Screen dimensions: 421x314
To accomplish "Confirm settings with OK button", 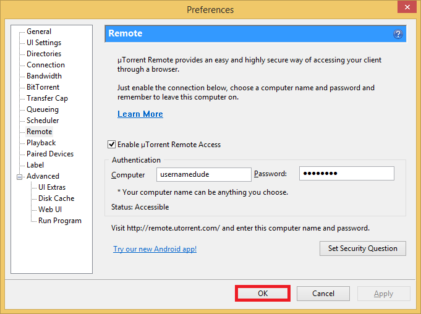I will pyautogui.click(x=263, y=294).
